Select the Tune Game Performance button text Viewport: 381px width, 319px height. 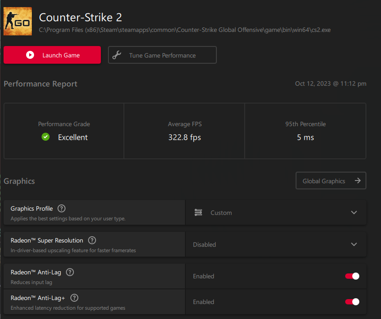click(162, 55)
